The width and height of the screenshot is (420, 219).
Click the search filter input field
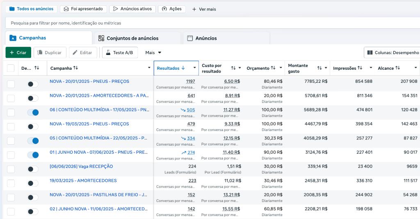(x=213, y=23)
